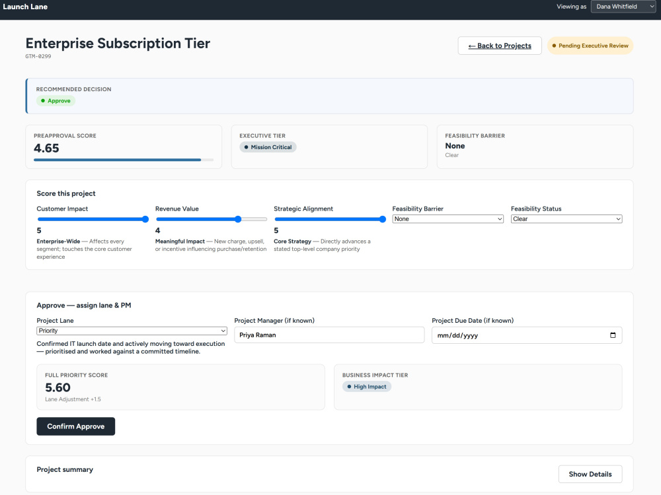Click the High Impact business tier badge
This screenshot has width=661, height=495.
[x=367, y=386]
